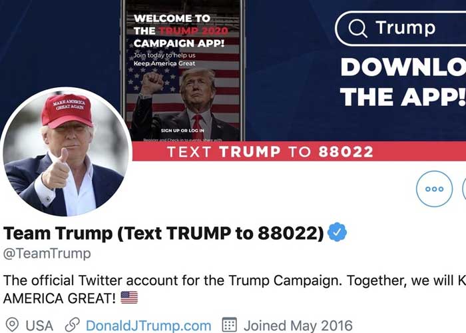Click the magnifying glass in the banner
The height and width of the screenshot is (333, 466).
tap(357, 28)
